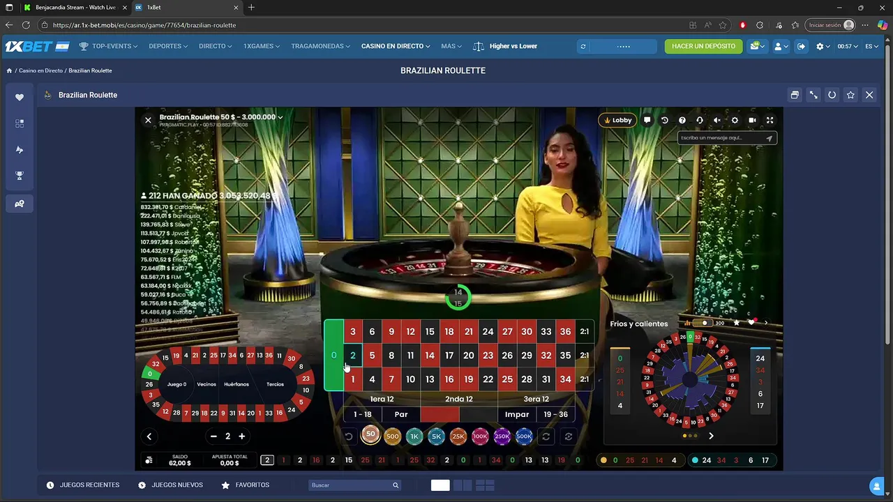Toggle the video camera view
Viewport: 893px width, 502px height.
752,120
